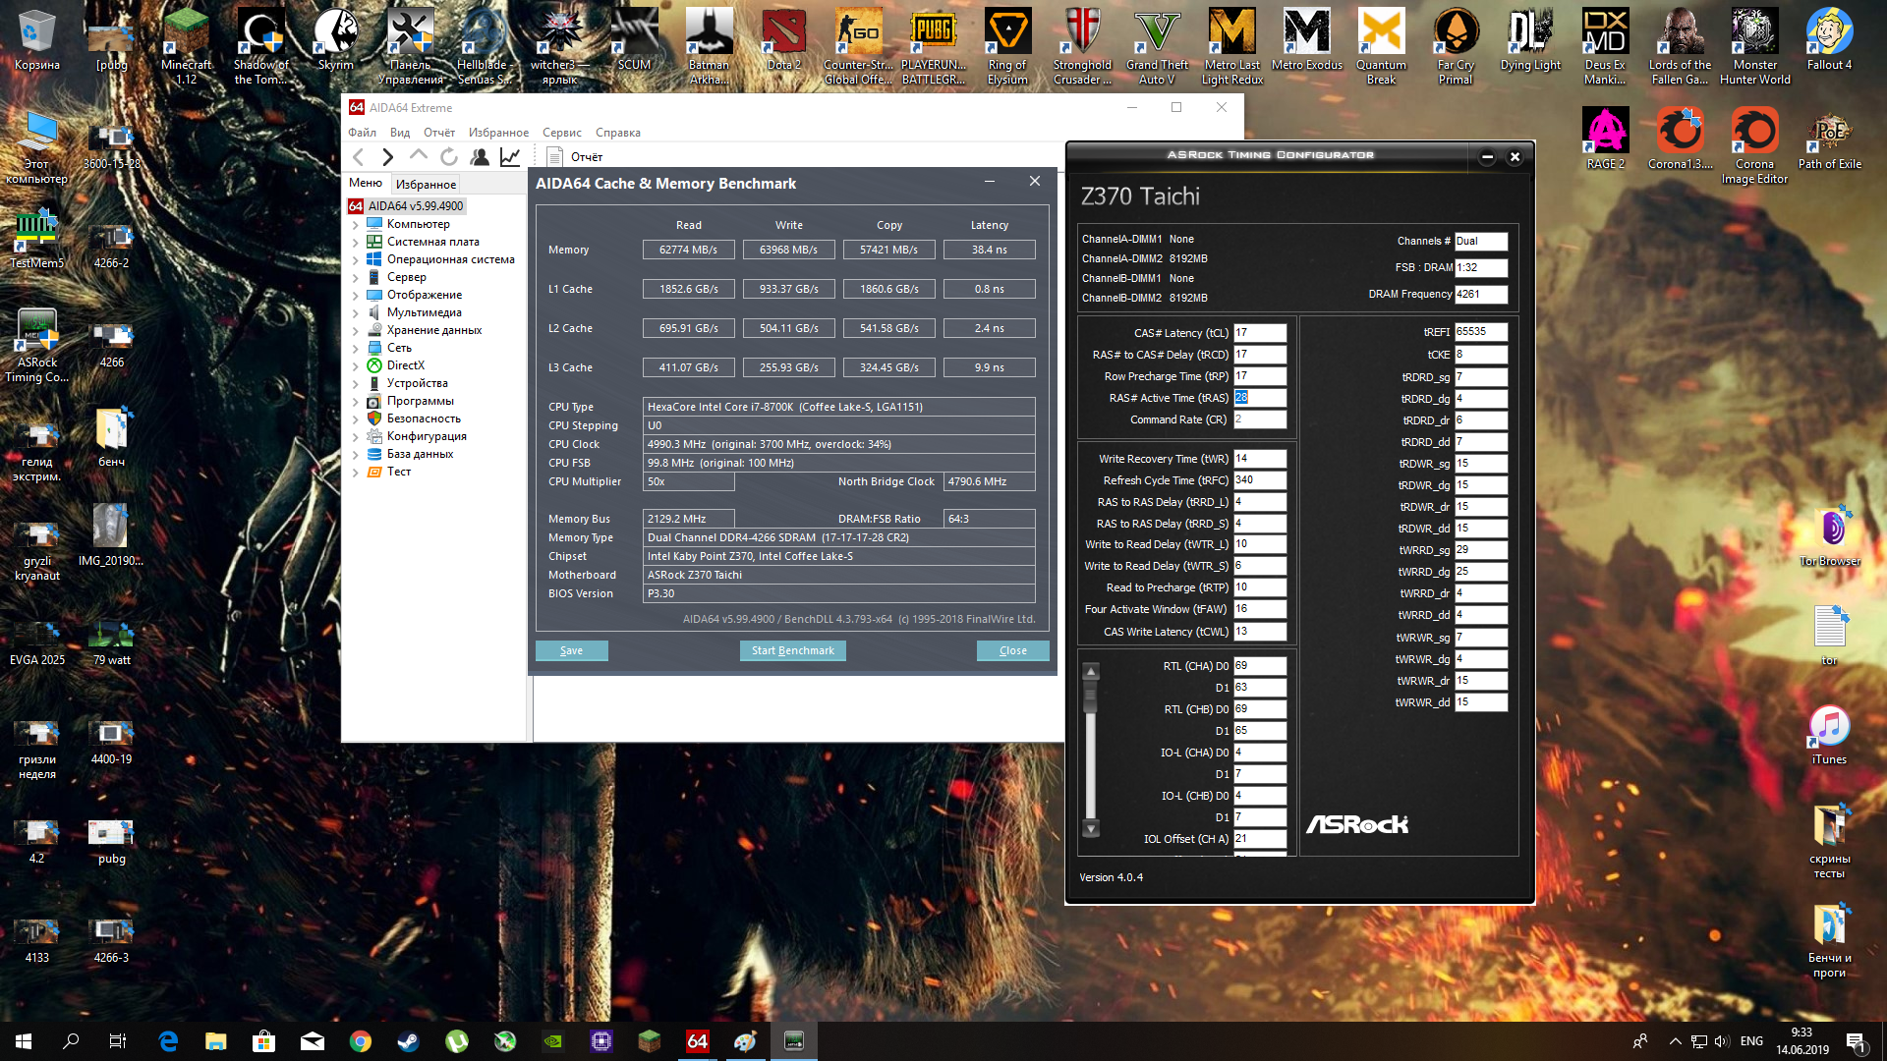Open the user profile toolbar icon in AIDA64
Viewport: 1887px width, 1061px height.
(x=480, y=157)
